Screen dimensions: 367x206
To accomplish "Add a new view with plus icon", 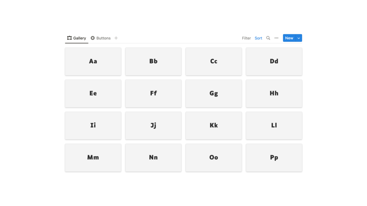I will click(x=116, y=38).
